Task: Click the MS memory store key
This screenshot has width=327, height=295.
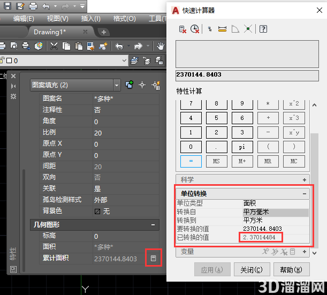Action: pyautogui.click(x=216, y=161)
